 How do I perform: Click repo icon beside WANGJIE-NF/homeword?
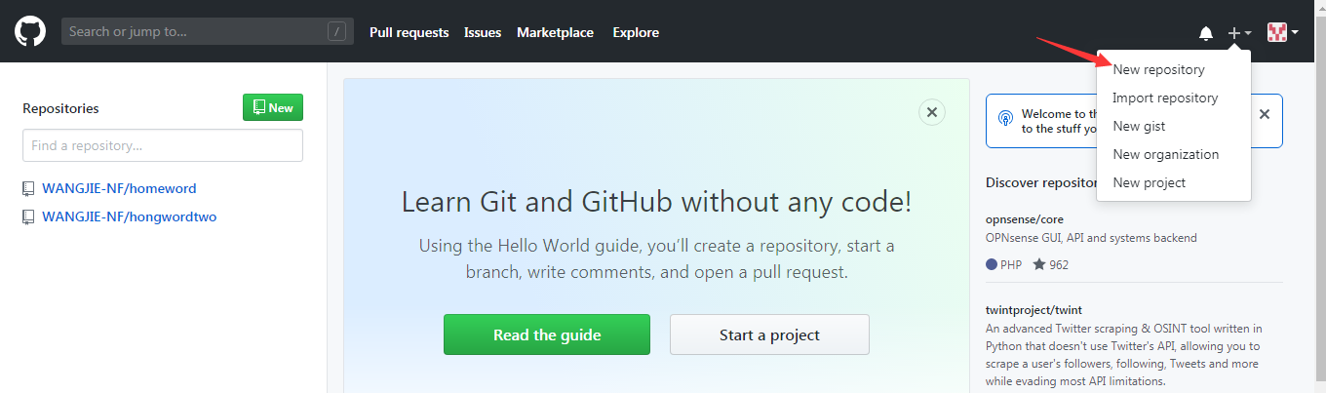point(29,188)
